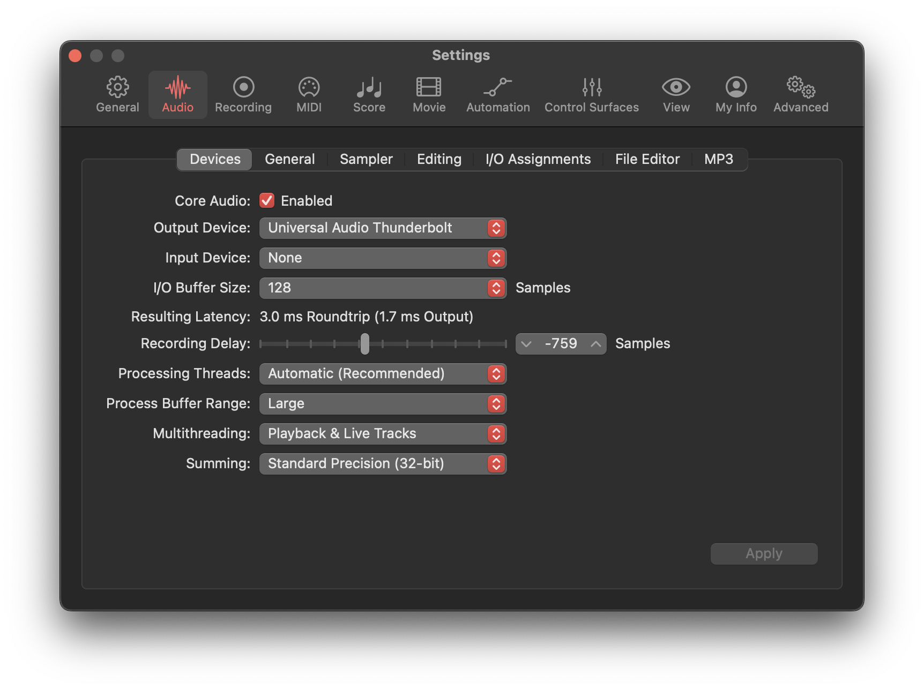Open the My Info settings icon
The height and width of the screenshot is (690, 924).
(735, 94)
